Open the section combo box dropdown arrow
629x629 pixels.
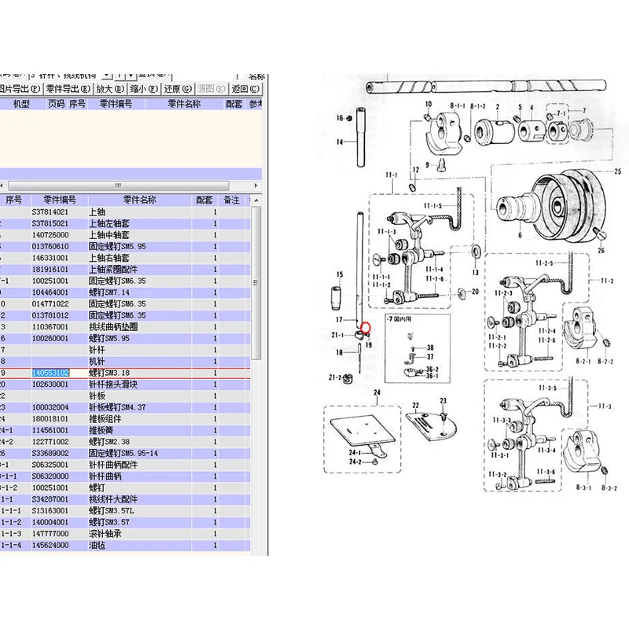tap(107, 75)
